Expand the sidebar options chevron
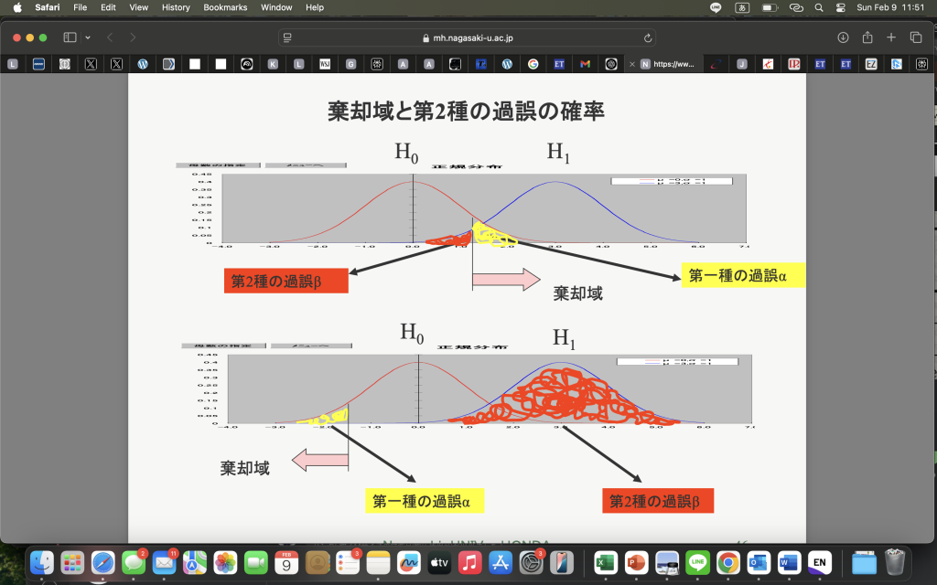The height and width of the screenshot is (585, 937). point(88,37)
